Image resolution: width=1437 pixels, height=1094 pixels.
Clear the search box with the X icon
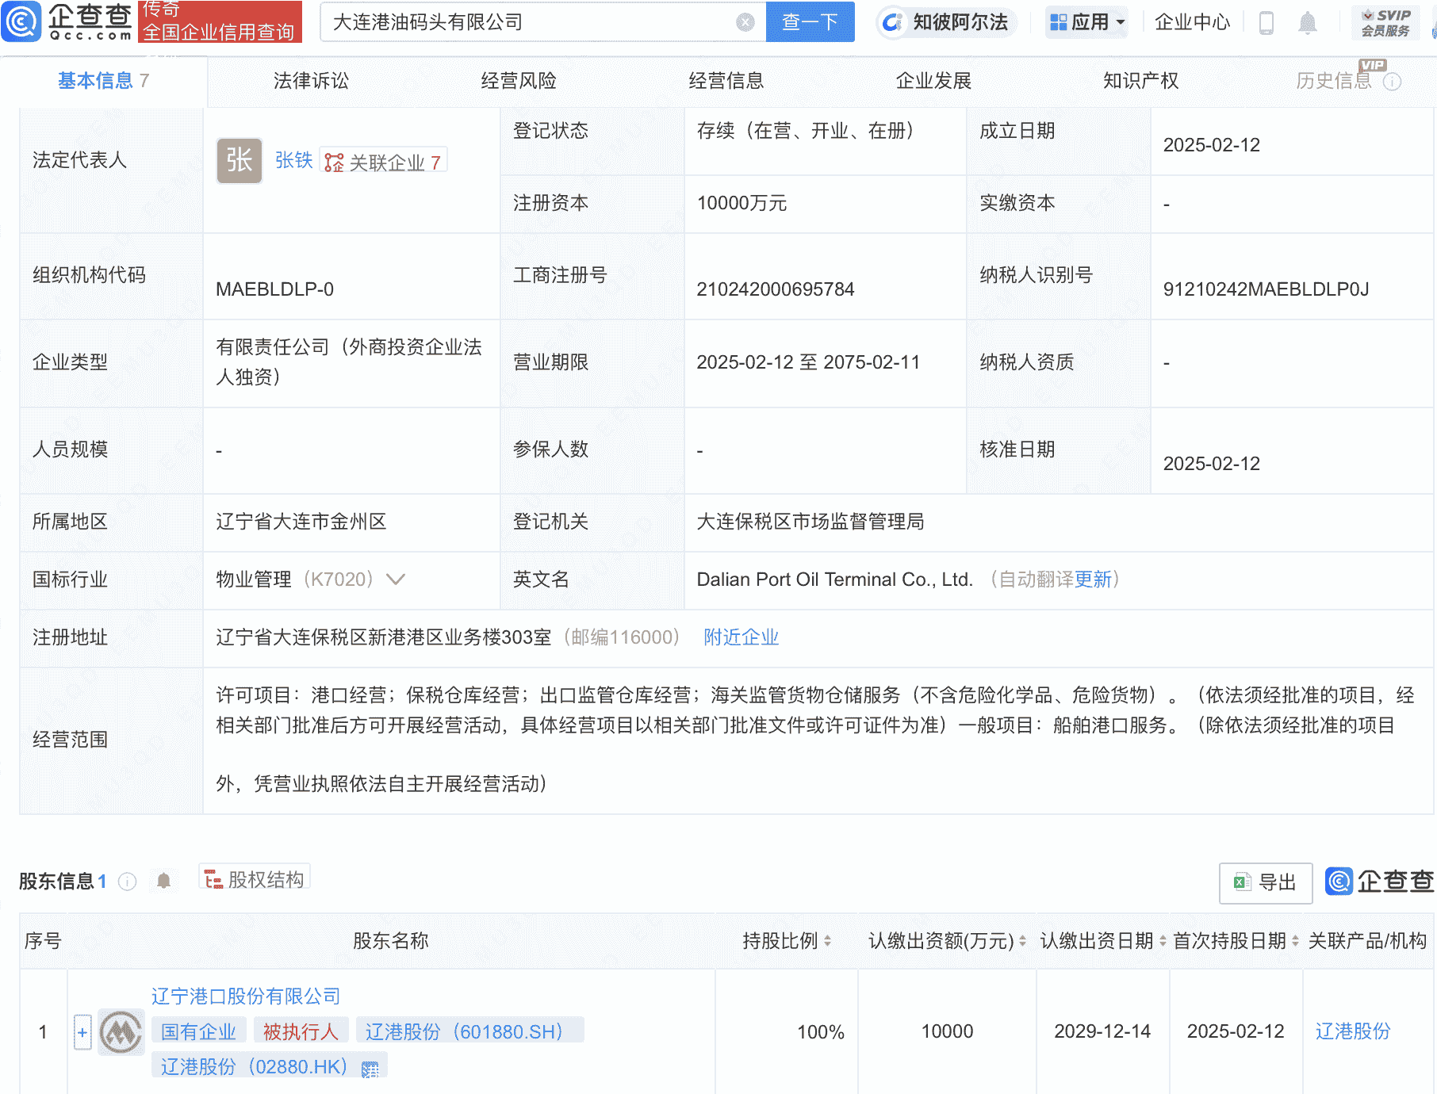743,22
